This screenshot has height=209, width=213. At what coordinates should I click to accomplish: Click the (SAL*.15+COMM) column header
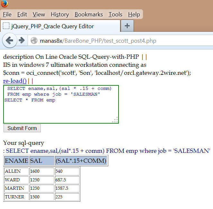coord(81,161)
